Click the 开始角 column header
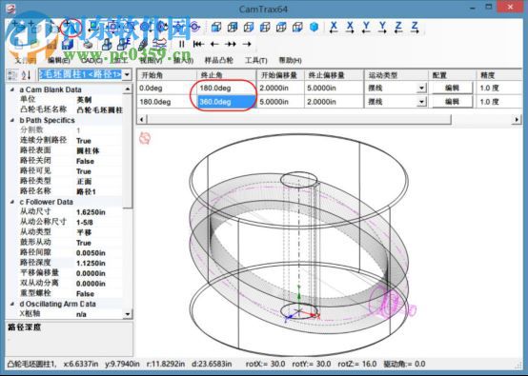 click(167, 75)
